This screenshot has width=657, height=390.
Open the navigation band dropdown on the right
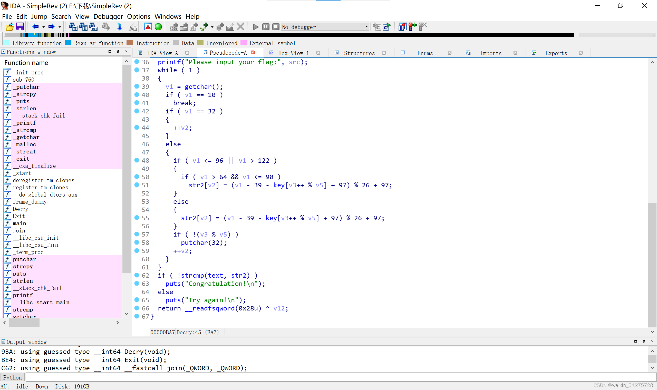(x=617, y=35)
